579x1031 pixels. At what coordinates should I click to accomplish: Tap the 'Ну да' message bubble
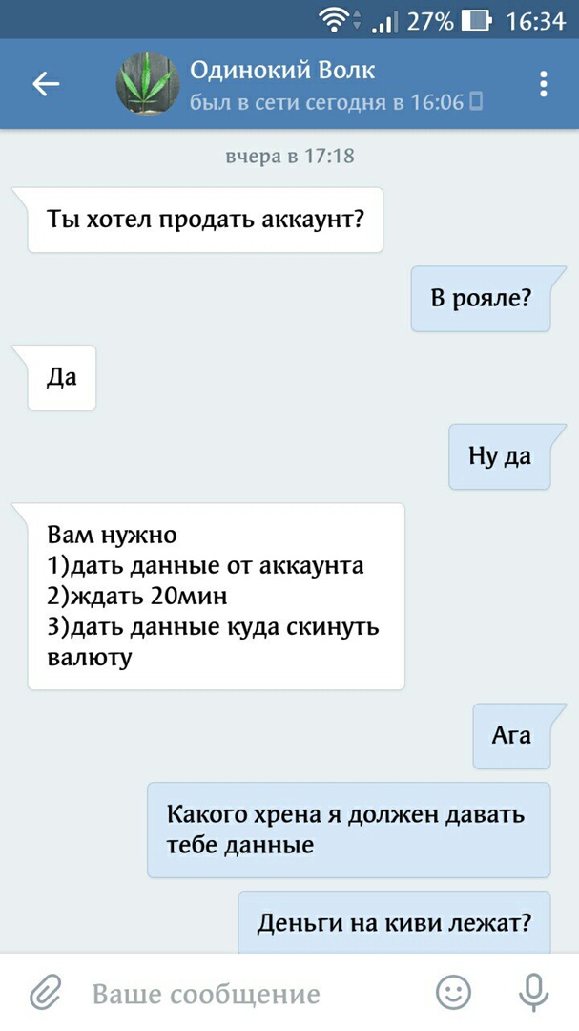[x=500, y=456]
